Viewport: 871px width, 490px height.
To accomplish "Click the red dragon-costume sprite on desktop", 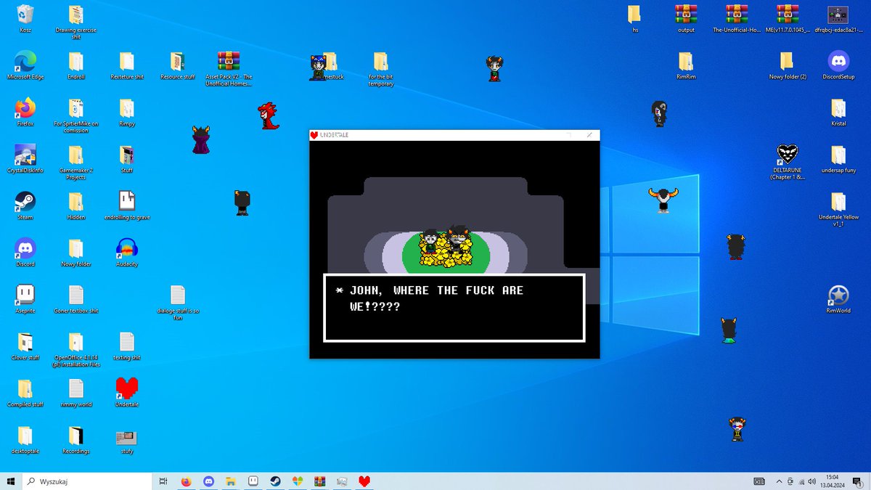I will [x=269, y=117].
